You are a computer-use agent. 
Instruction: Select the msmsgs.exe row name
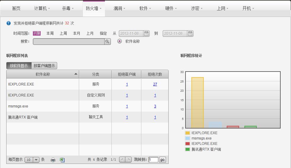(x=18, y=106)
